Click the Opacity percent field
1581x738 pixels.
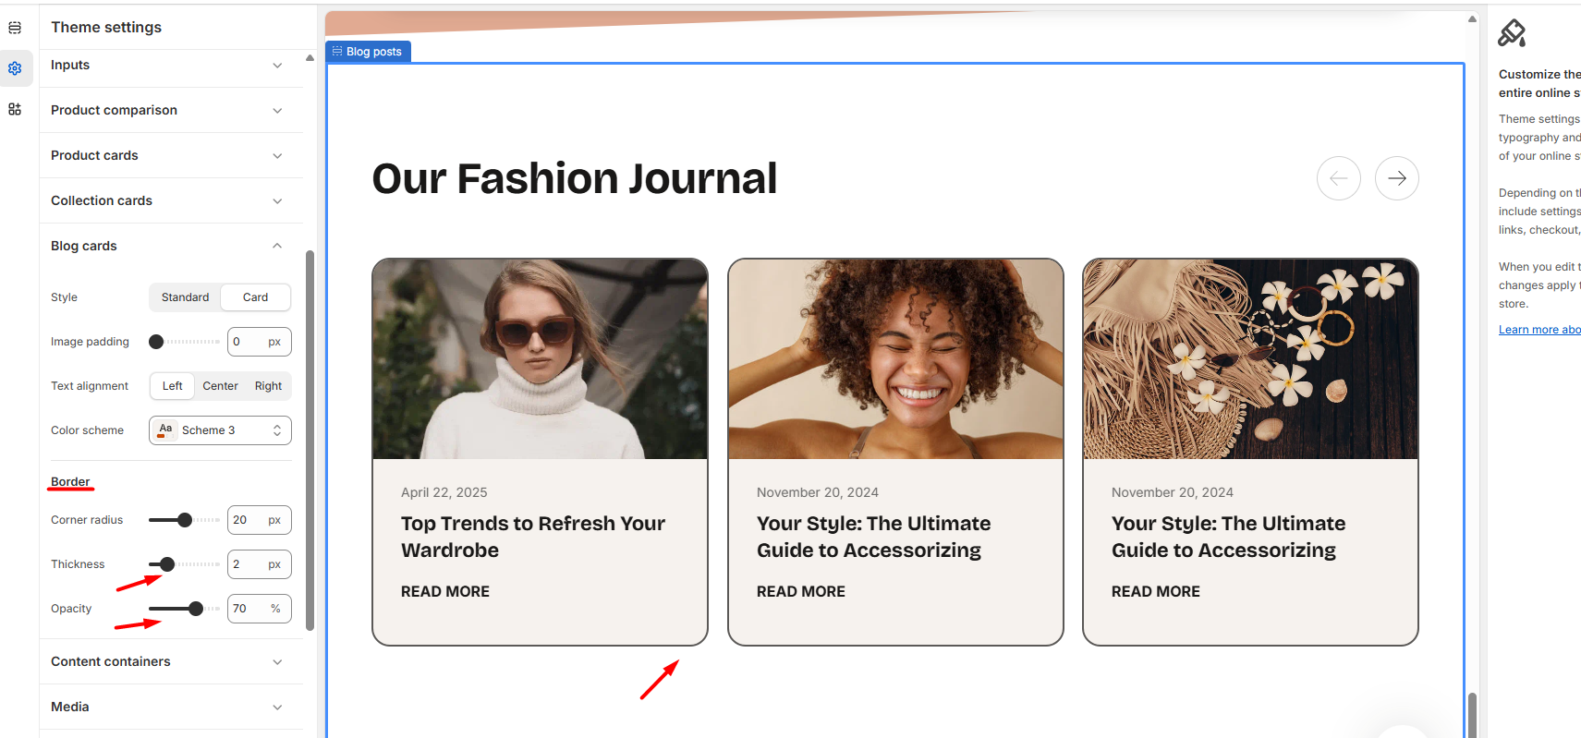[x=260, y=609]
